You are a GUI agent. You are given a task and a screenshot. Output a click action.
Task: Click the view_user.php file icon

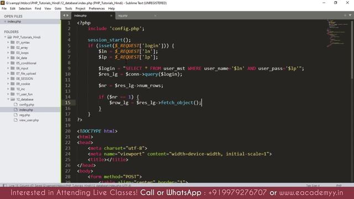(x=15, y=120)
